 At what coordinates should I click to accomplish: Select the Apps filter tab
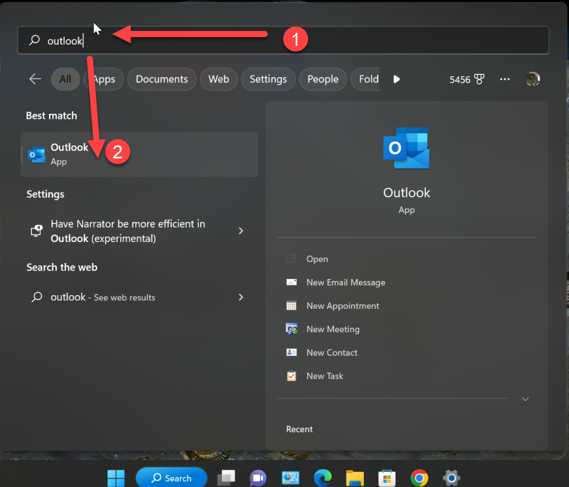[x=104, y=79]
